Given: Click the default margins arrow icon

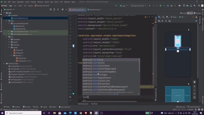Looking at the screenshot, I should [166, 21].
